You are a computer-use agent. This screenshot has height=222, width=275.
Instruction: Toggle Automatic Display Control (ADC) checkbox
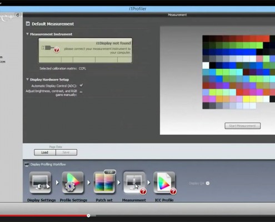click(81, 85)
